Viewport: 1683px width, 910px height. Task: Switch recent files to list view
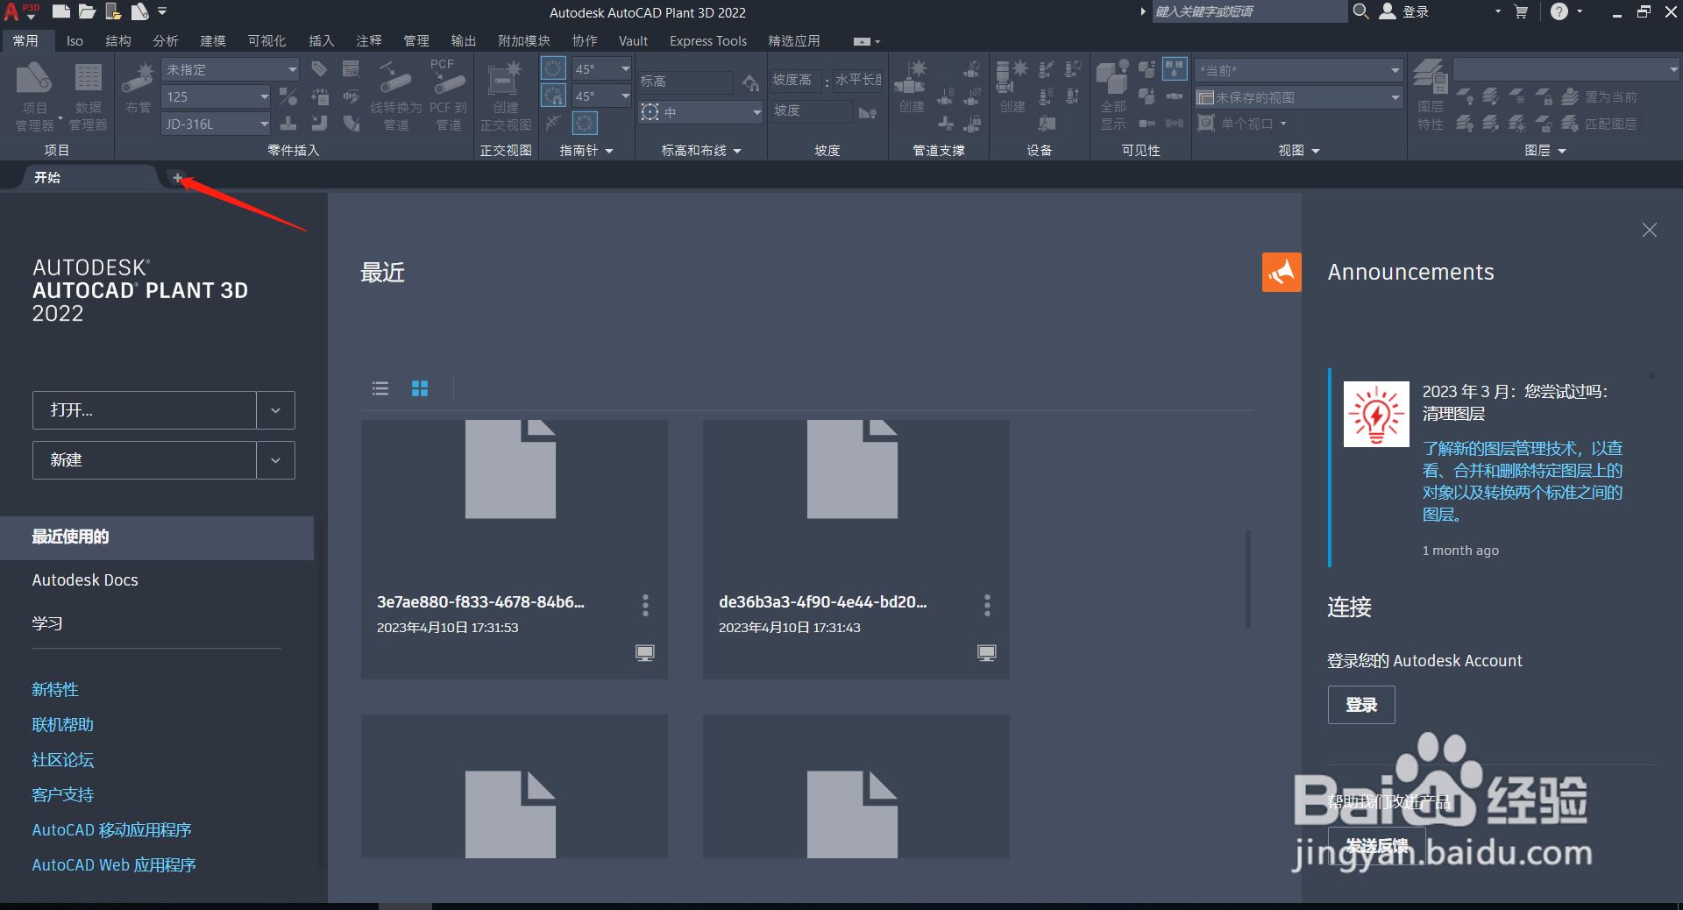pos(380,388)
